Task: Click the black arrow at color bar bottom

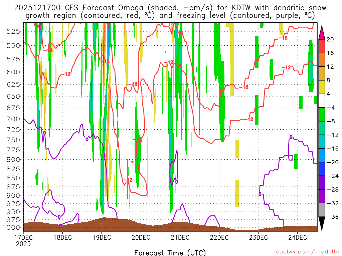Action: pos(322,223)
